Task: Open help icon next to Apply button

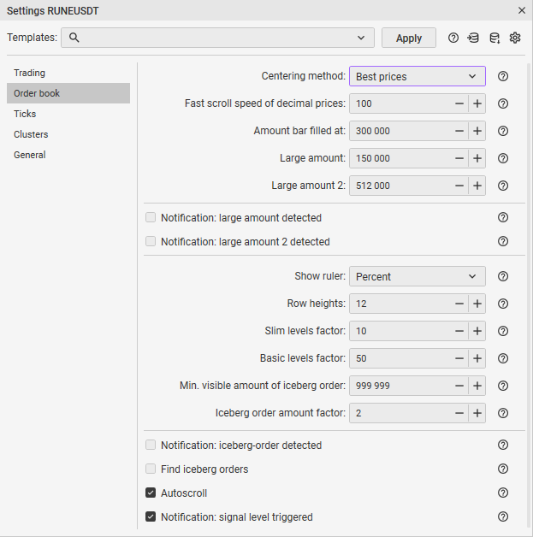Action: (453, 38)
